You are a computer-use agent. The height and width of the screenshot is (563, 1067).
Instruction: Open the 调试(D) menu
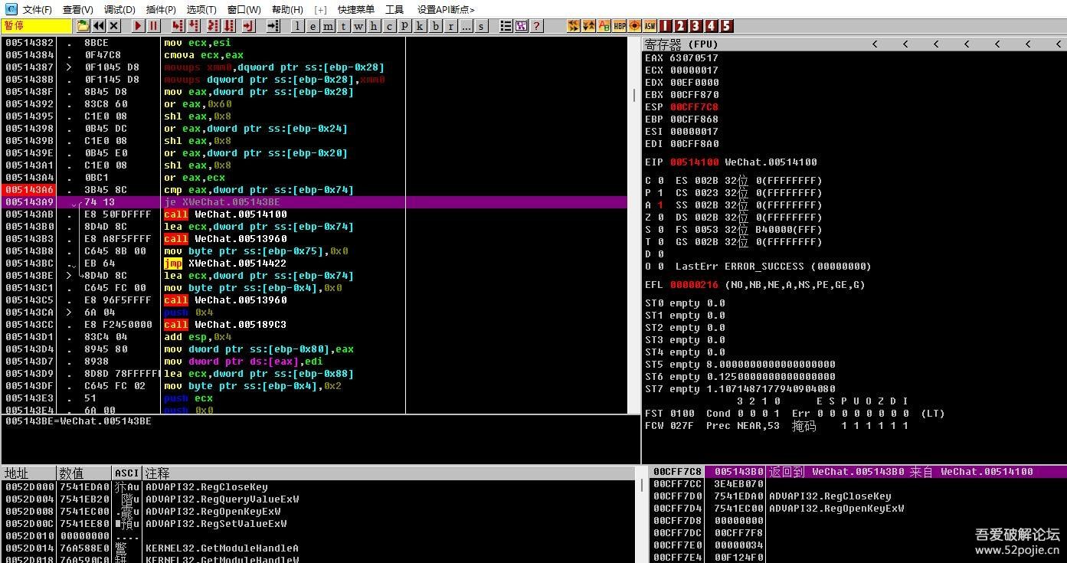pyautogui.click(x=119, y=9)
